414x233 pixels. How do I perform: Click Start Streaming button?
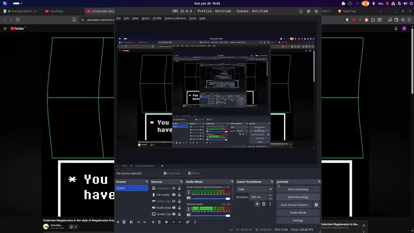(x=298, y=189)
